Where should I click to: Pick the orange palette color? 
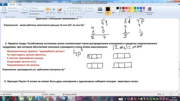pyautogui.click(x=129, y=8)
